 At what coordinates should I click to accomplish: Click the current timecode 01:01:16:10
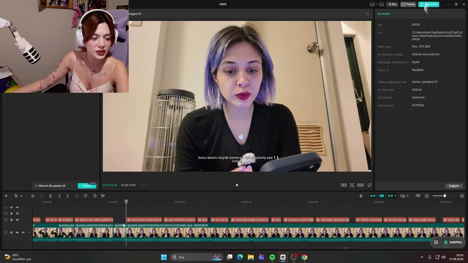(110, 185)
